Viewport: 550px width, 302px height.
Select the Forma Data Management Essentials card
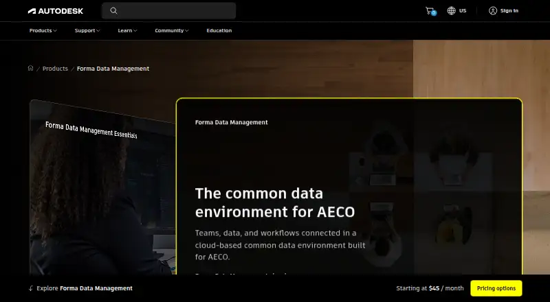[102, 187]
